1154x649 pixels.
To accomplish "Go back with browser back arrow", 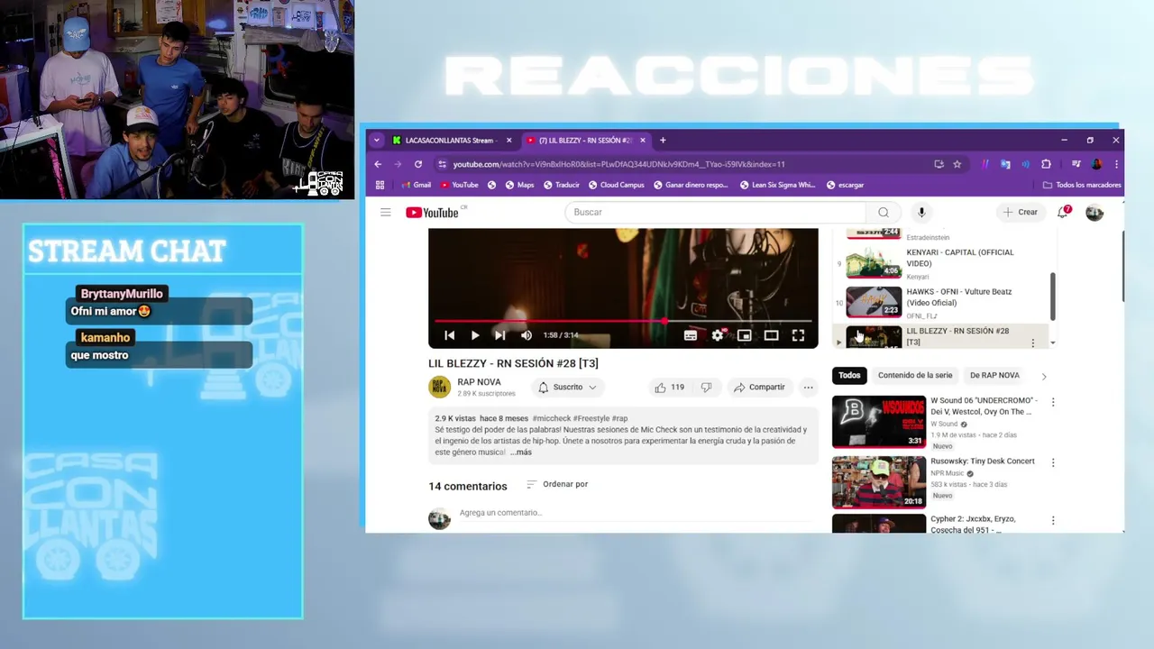I will (378, 164).
